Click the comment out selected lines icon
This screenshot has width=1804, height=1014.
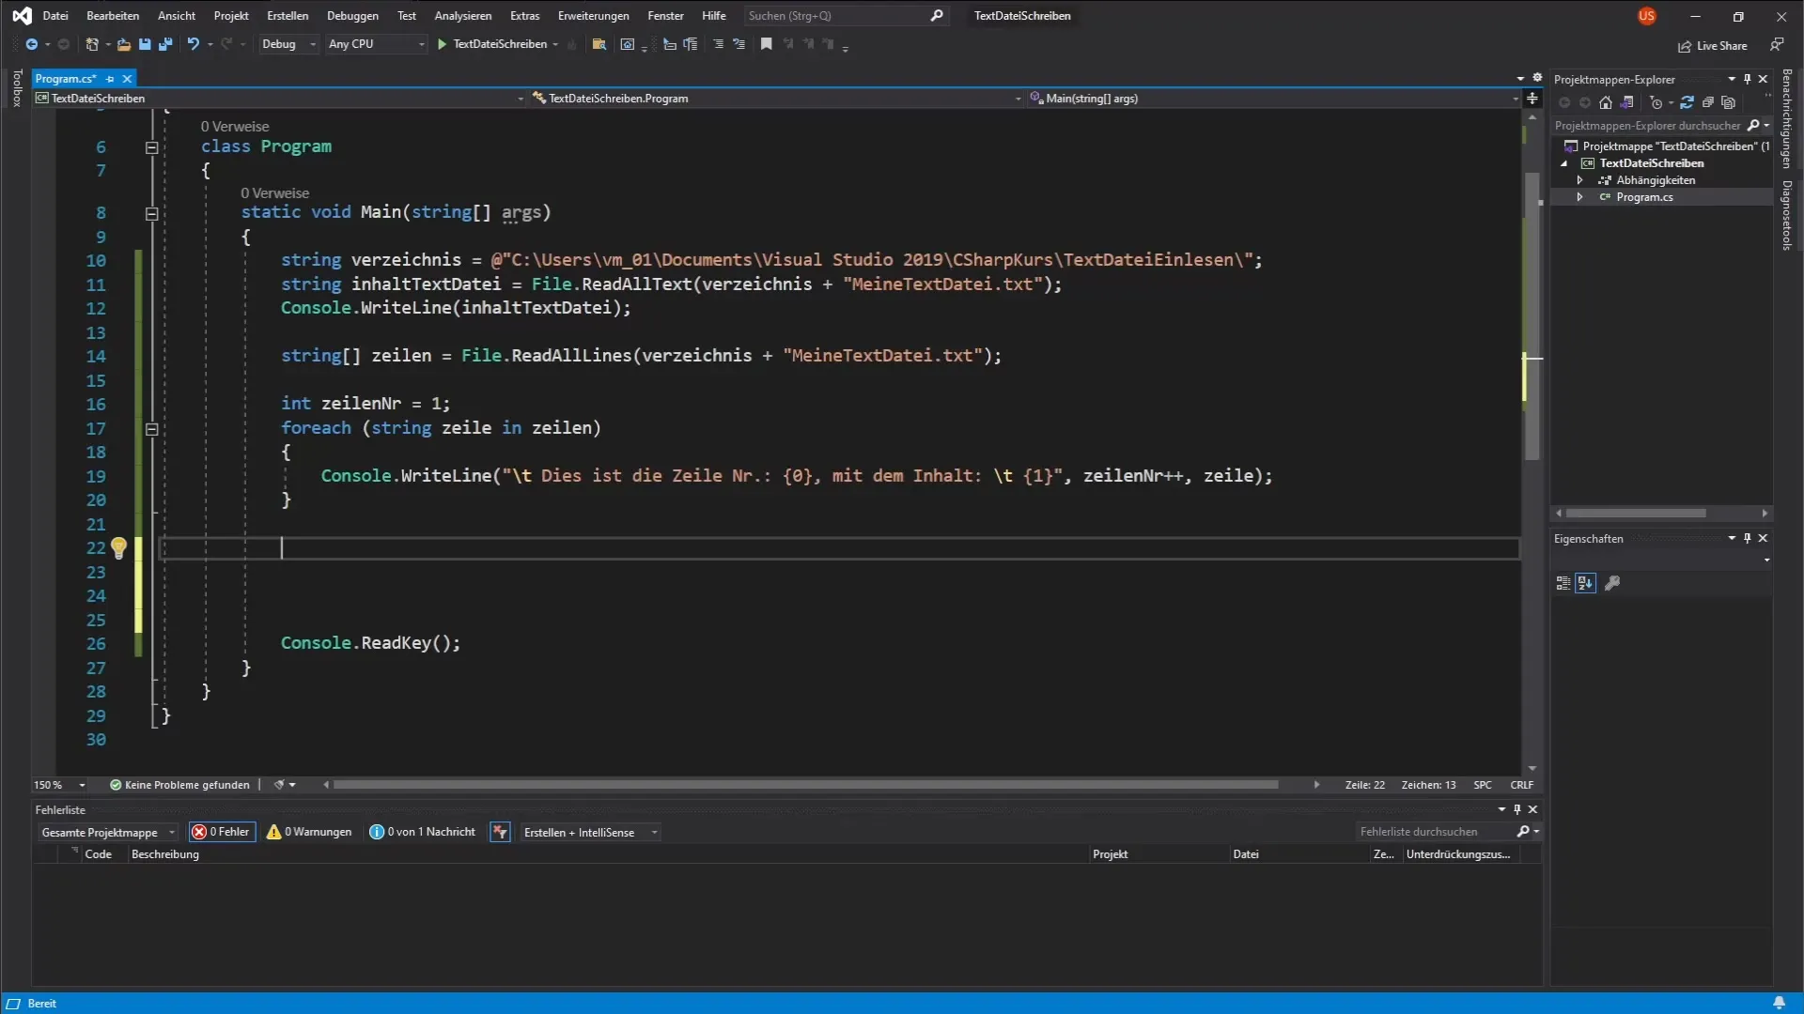[x=719, y=44]
